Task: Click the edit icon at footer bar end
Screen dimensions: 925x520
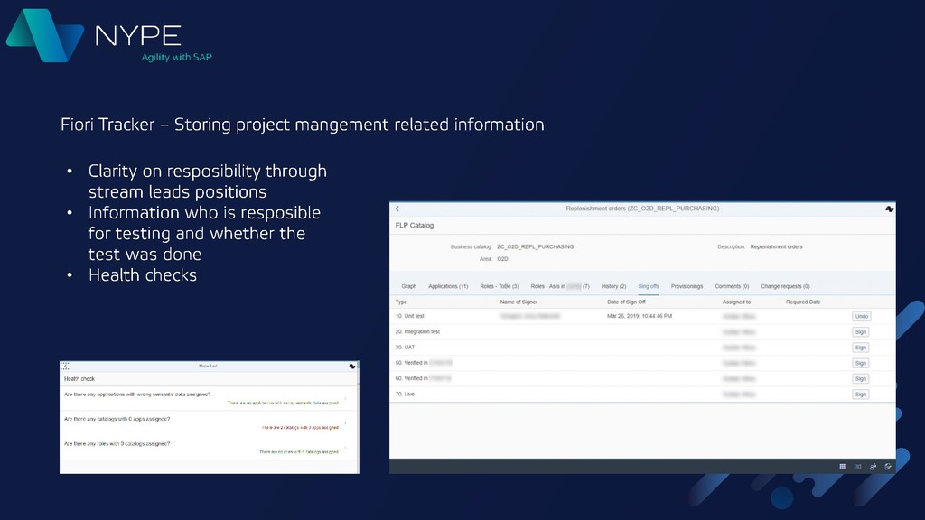Action: point(888,467)
